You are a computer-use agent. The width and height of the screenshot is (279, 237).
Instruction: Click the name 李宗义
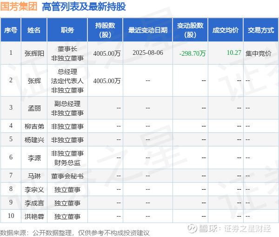[34, 190]
